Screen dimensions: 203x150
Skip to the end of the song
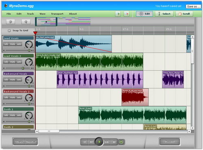[114, 142]
